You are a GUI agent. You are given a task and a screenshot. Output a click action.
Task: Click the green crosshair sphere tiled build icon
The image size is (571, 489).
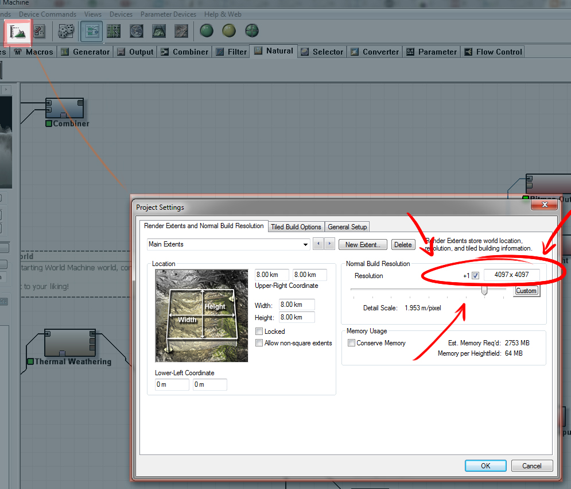tap(251, 30)
